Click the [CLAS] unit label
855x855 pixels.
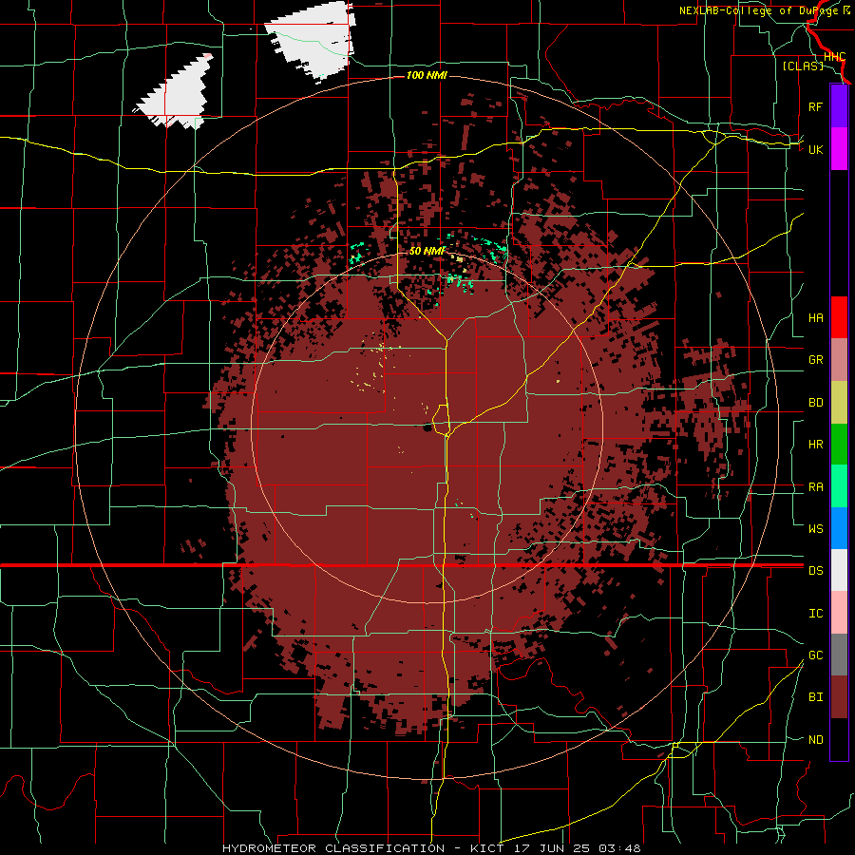point(803,66)
